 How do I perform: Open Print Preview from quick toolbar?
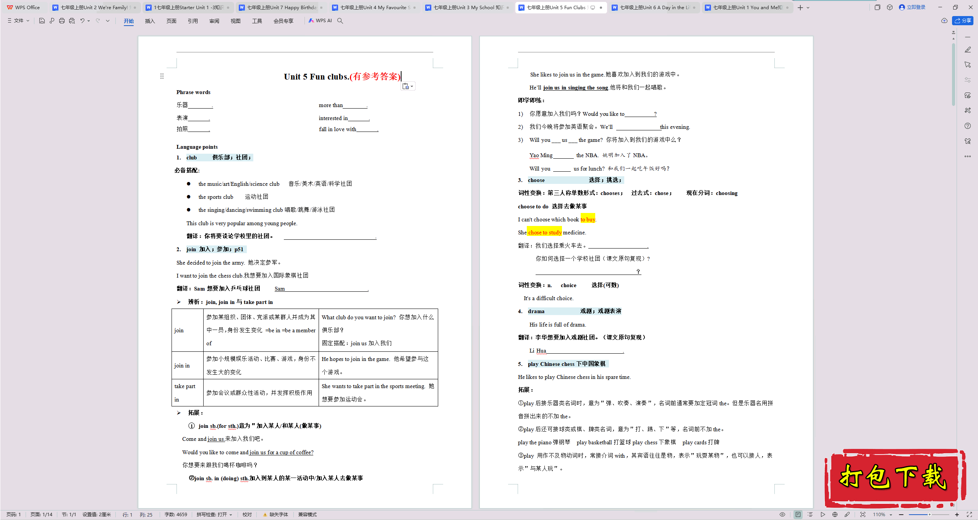coord(72,21)
